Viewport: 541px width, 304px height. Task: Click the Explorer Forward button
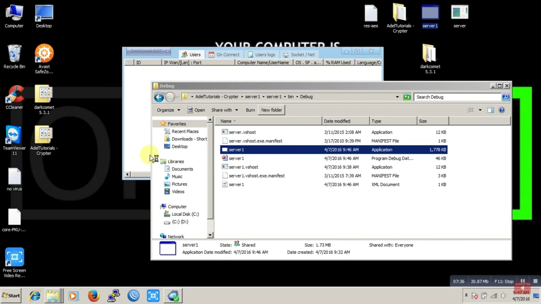coord(170,97)
